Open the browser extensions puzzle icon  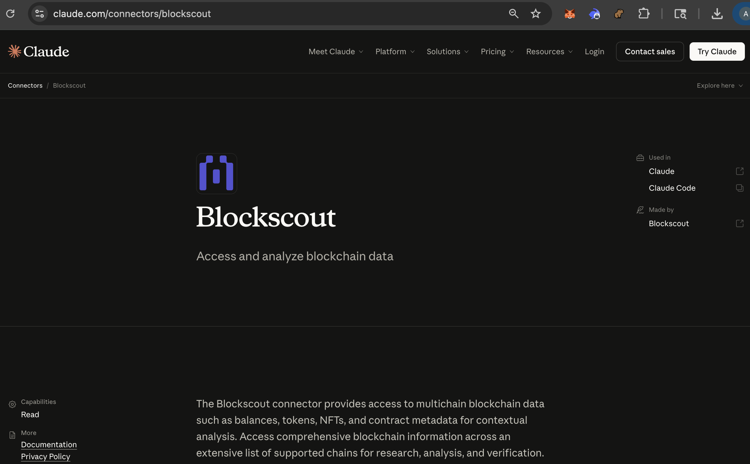click(644, 14)
